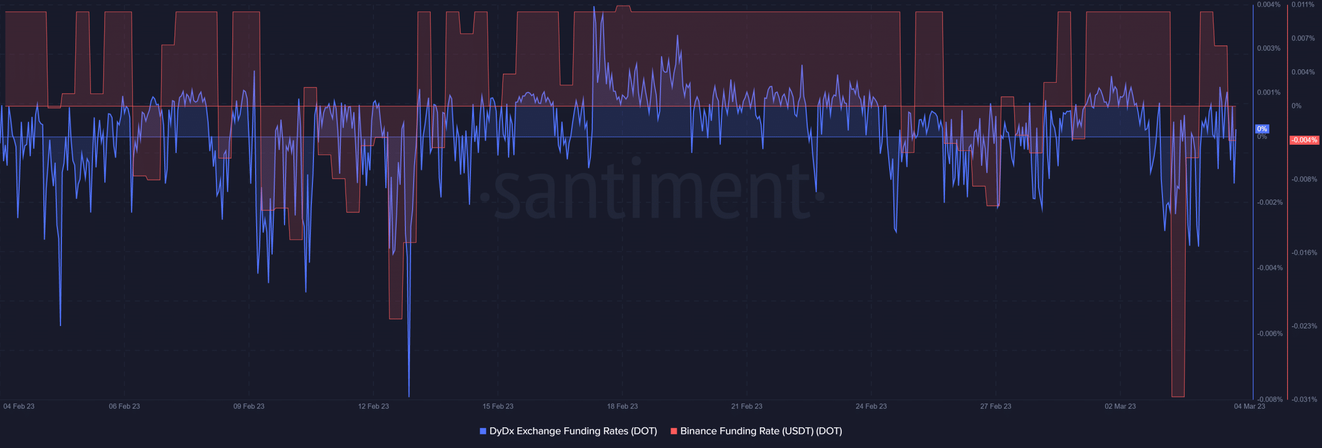Click the -0.023% red axis tick
Image resolution: width=1322 pixels, height=448 pixels.
[1304, 326]
